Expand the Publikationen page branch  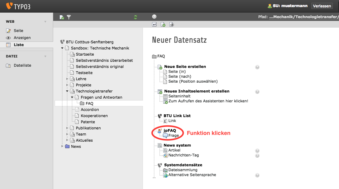click(67, 128)
